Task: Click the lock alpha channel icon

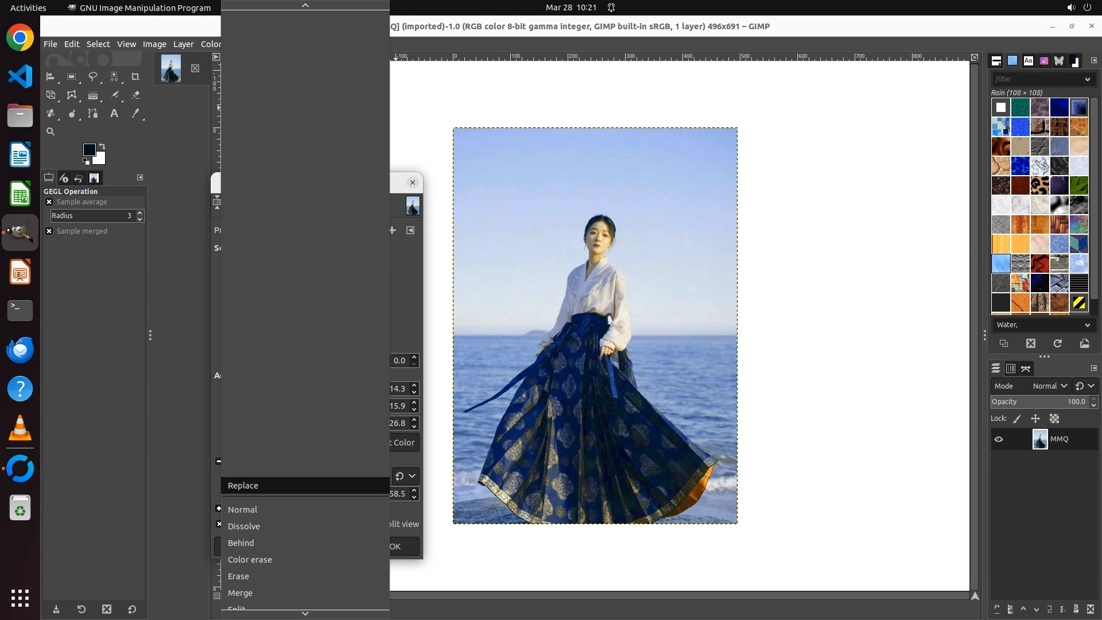Action: pyautogui.click(x=1054, y=419)
